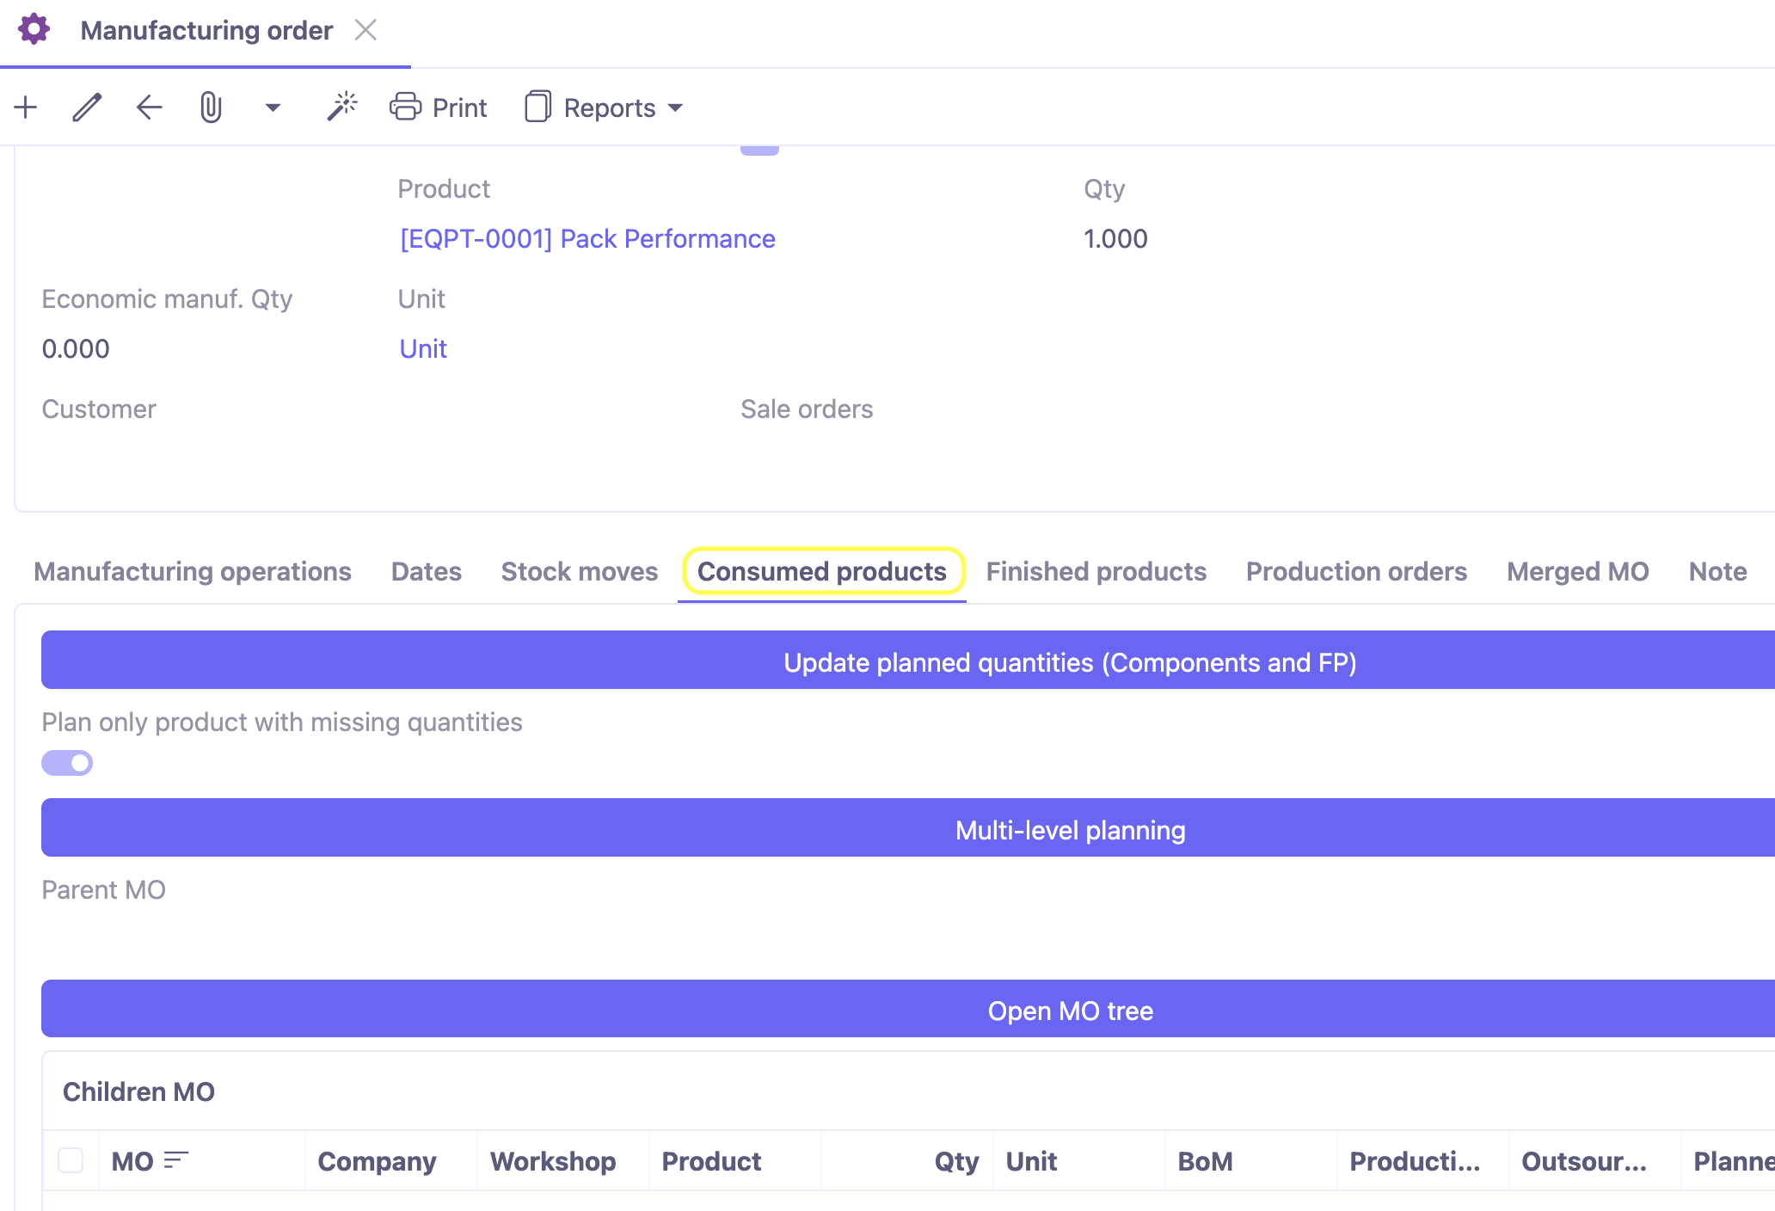The height and width of the screenshot is (1211, 1775).
Task: Click the magic wand tools icon
Action: pos(341,107)
